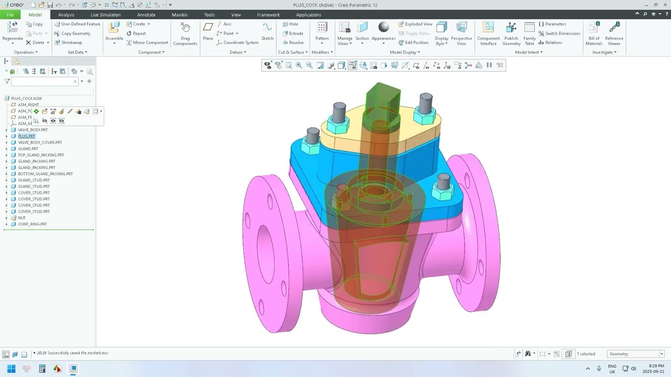The width and height of the screenshot is (671, 377).
Task: Select TOP_GLAND_PACKING.PRT in model tree
Action: pos(41,155)
